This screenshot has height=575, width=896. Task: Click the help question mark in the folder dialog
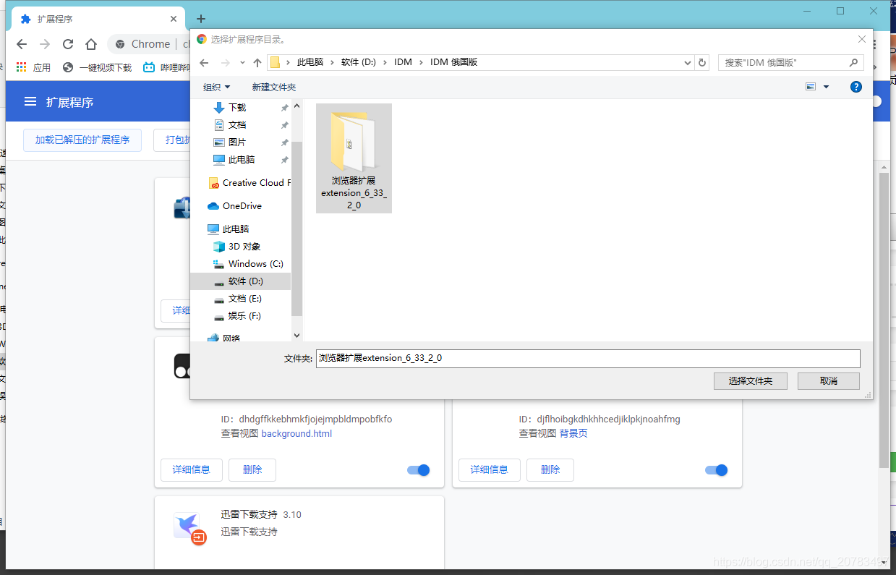tap(856, 86)
